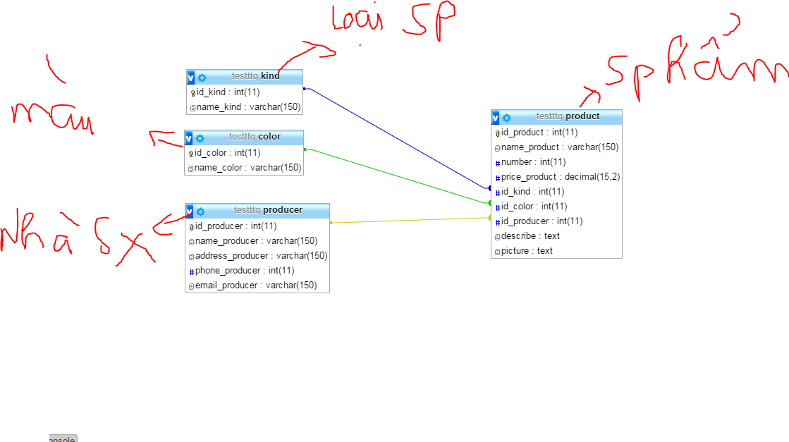Click the id_producer foreign key column in product

point(542,221)
